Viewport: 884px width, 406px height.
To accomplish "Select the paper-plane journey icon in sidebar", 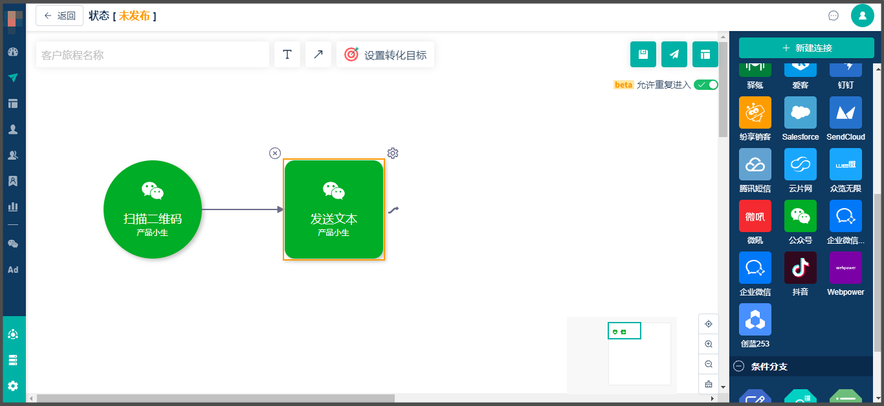I will coord(13,78).
